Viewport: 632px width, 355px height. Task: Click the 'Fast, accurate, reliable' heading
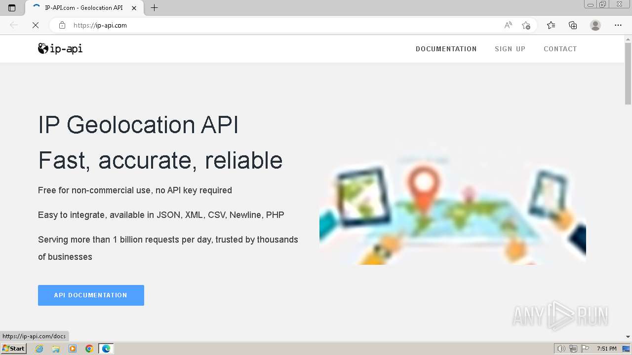[160, 160]
